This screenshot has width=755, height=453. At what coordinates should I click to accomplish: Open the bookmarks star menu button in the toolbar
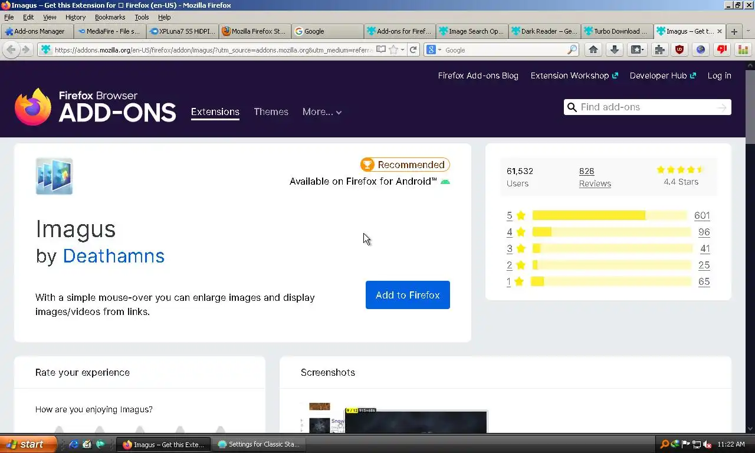click(x=637, y=50)
